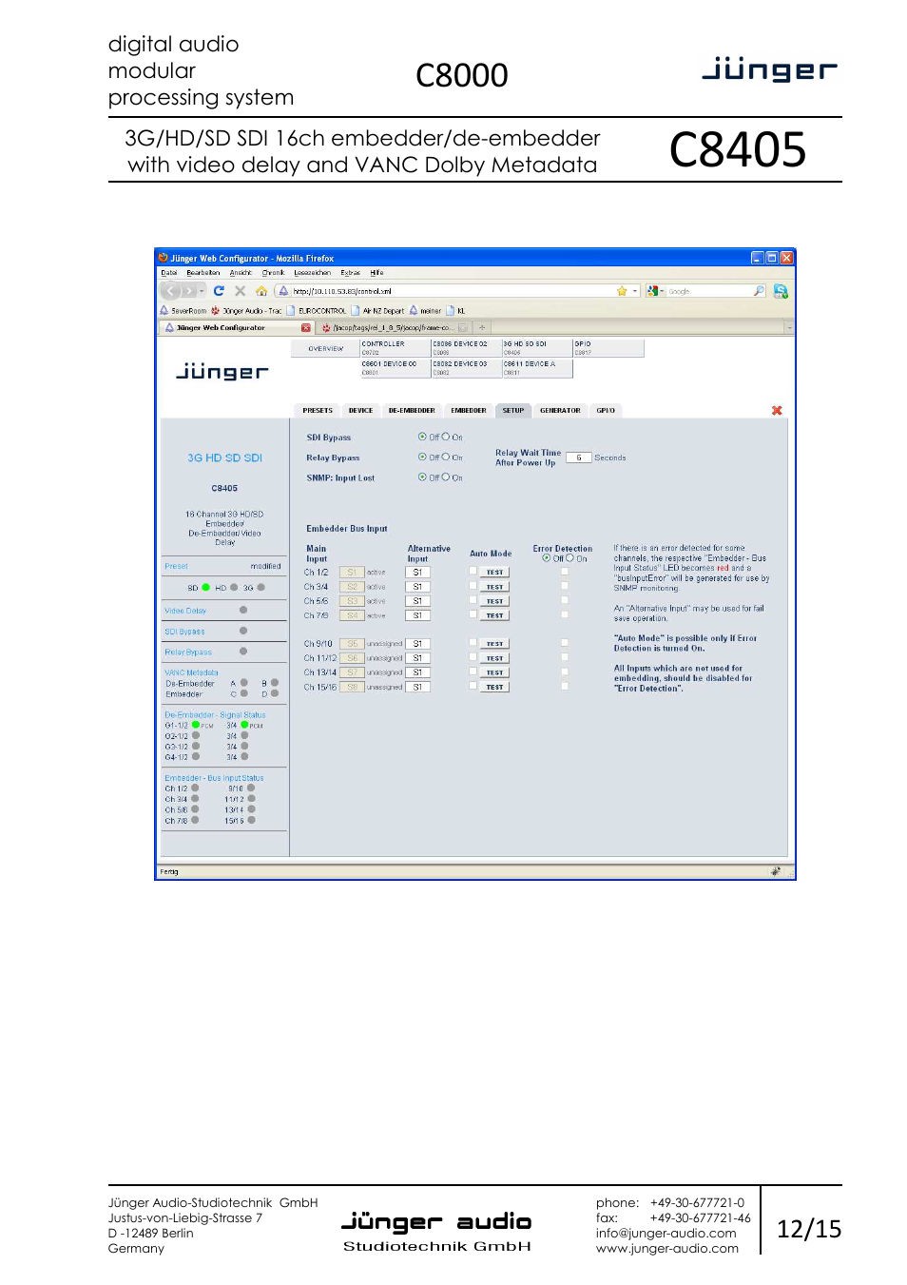Close the Jünger Web Configurator browser tab
907x1285 pixels.
click(306, 327)
